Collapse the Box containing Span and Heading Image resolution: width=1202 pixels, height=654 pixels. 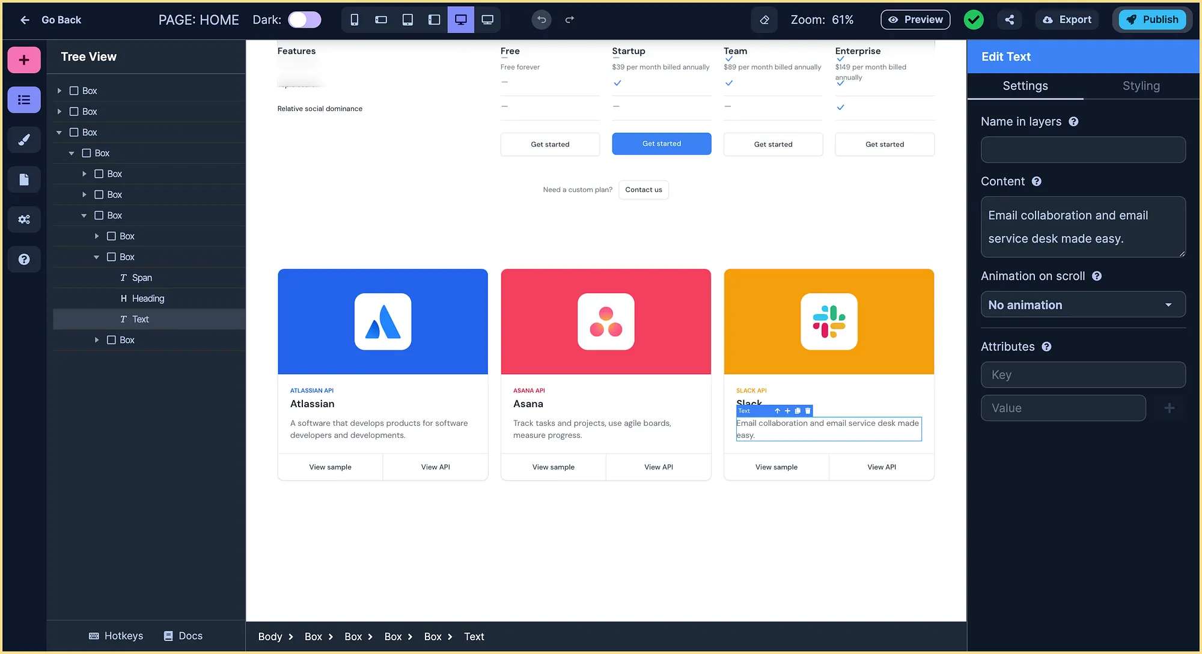coord(97,257)
